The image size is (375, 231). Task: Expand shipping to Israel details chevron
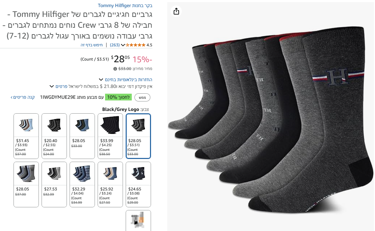pyautogui.click(x=52, y=86)
